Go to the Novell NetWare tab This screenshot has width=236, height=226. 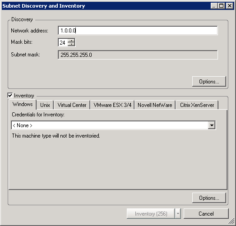point(155,105)
